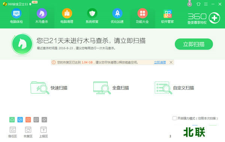Open the skin (shirt) icon
The height and width of the screenshot is (142, 225).
click(x=198, y=4)
